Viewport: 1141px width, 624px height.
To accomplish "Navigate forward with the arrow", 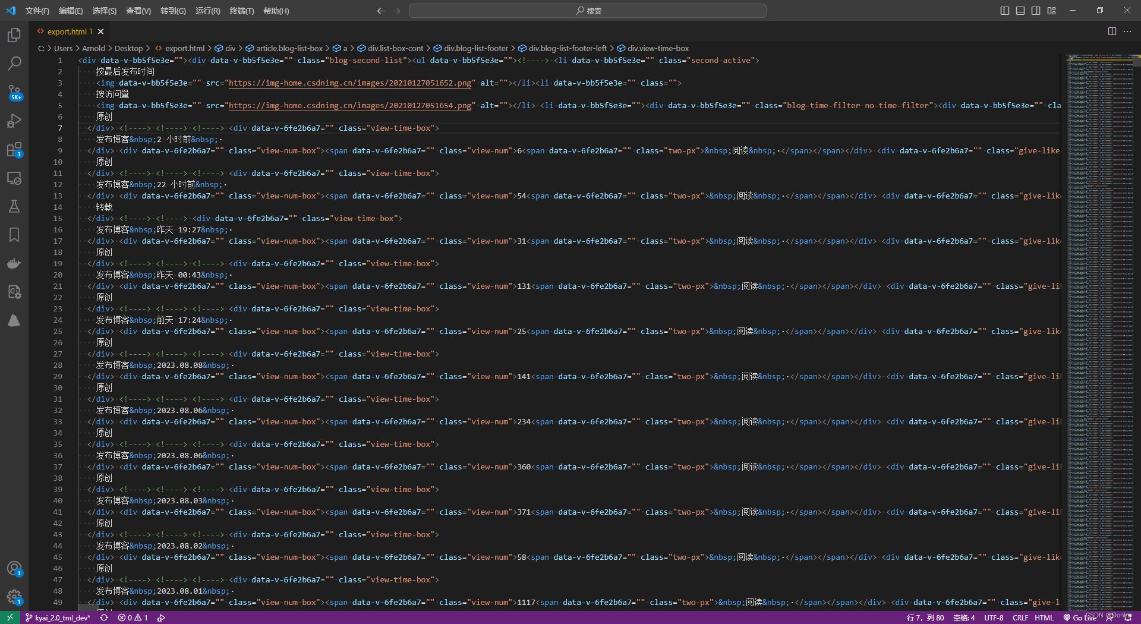I will pos(396,11).
